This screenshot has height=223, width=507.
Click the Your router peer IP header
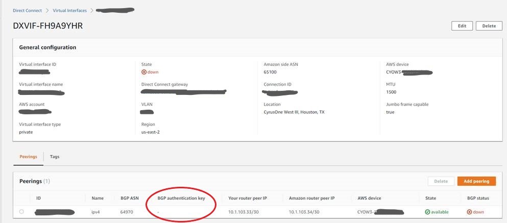(x=247, y=198)
